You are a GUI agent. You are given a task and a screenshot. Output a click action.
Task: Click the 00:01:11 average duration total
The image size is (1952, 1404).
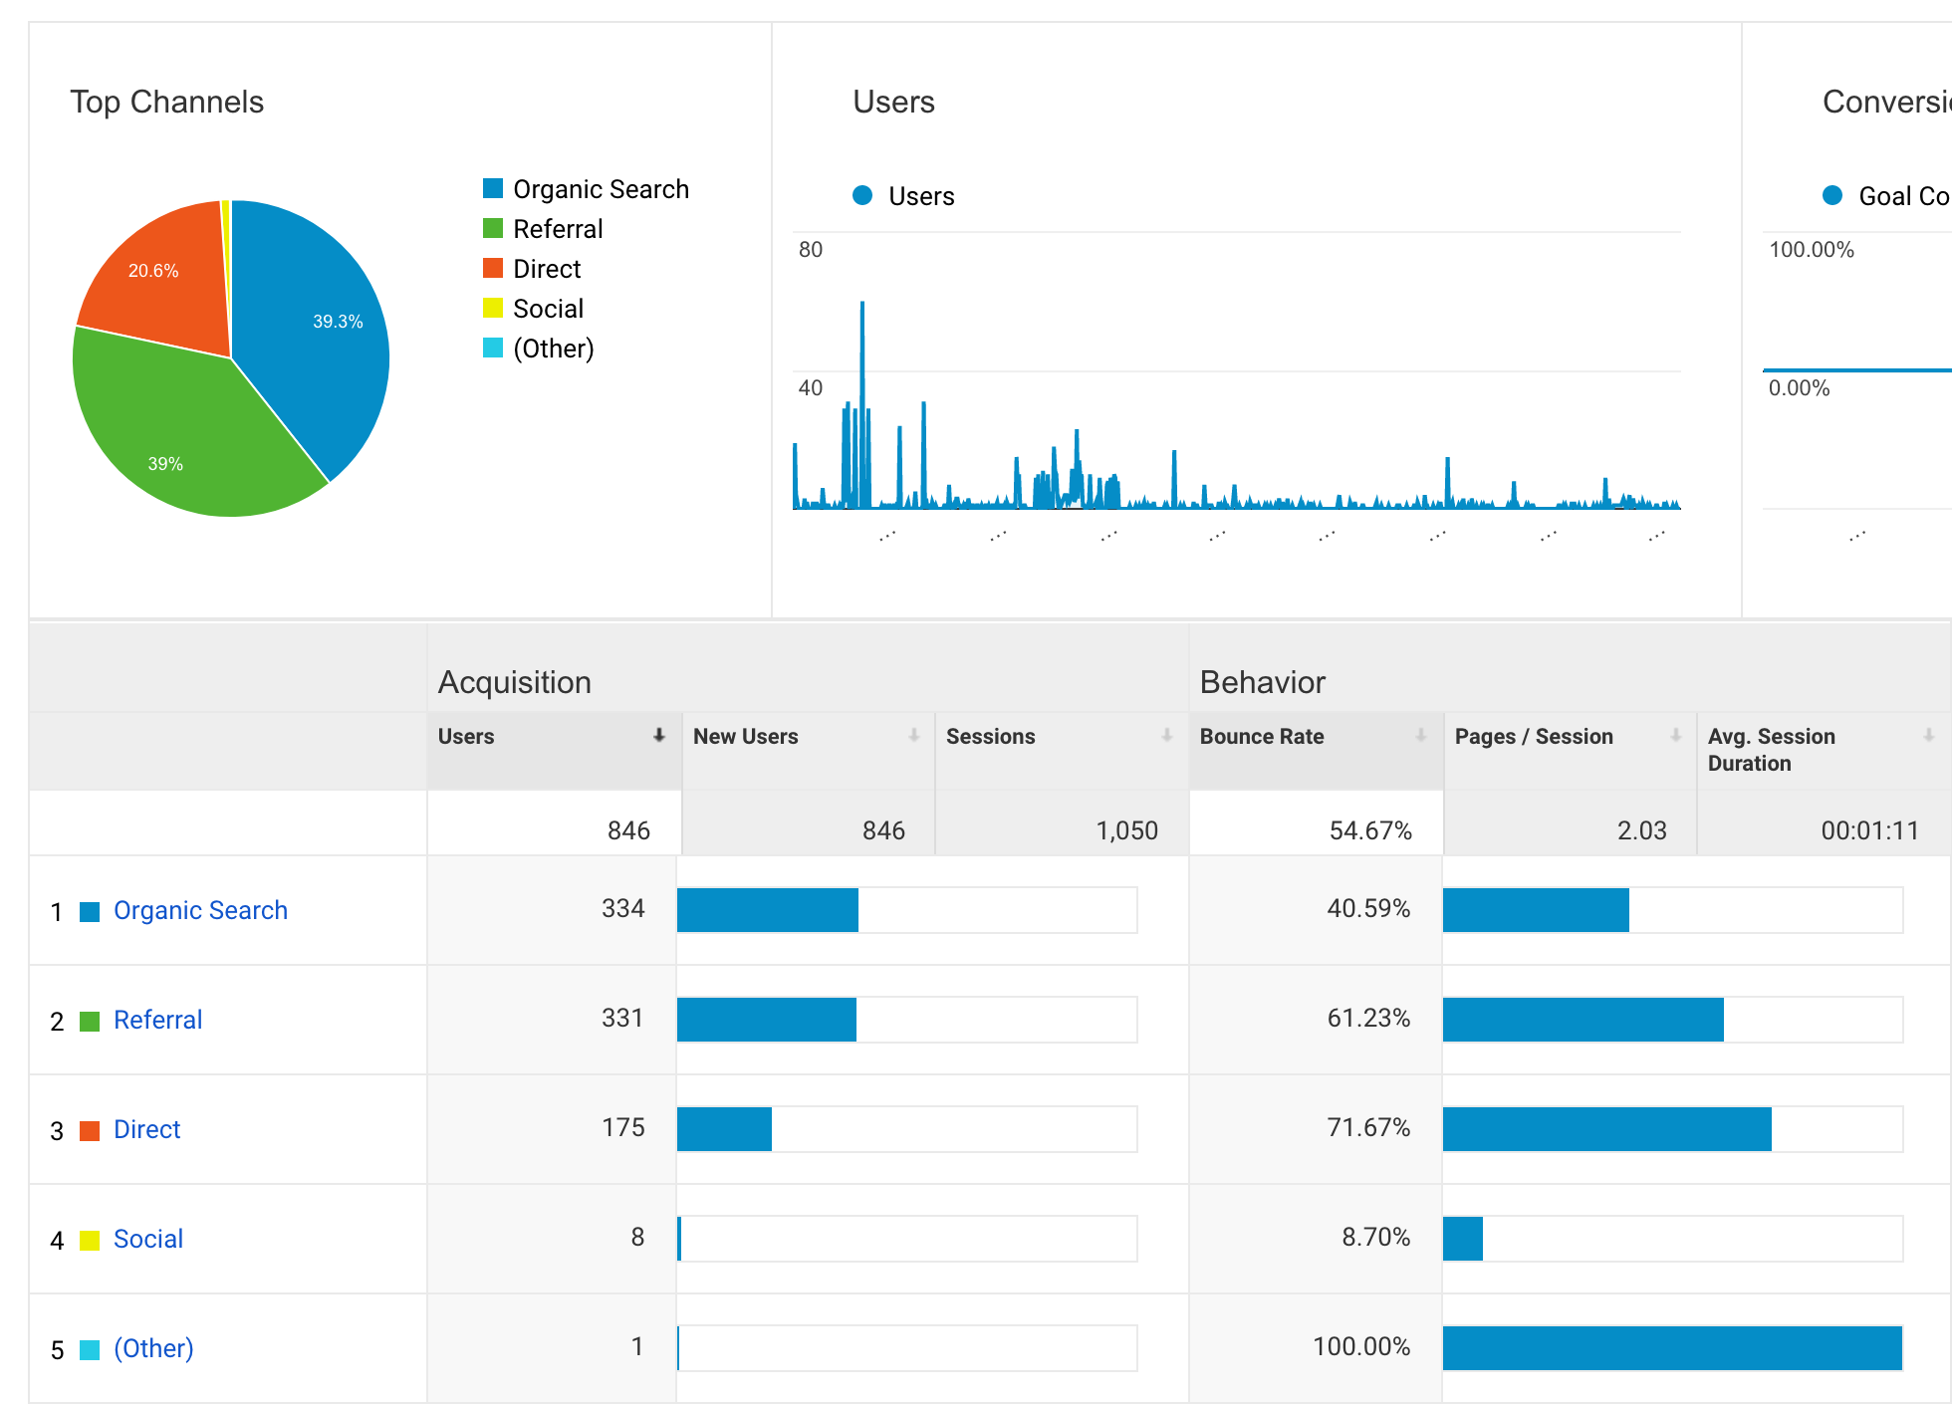1869,830
